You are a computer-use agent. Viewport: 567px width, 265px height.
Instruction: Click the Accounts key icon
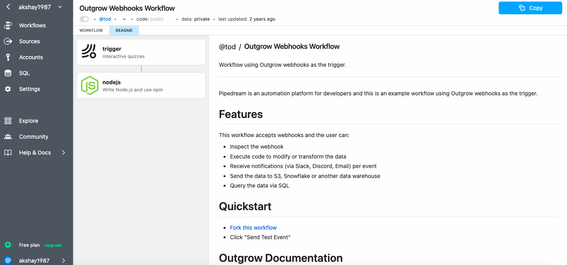(8, 57)
